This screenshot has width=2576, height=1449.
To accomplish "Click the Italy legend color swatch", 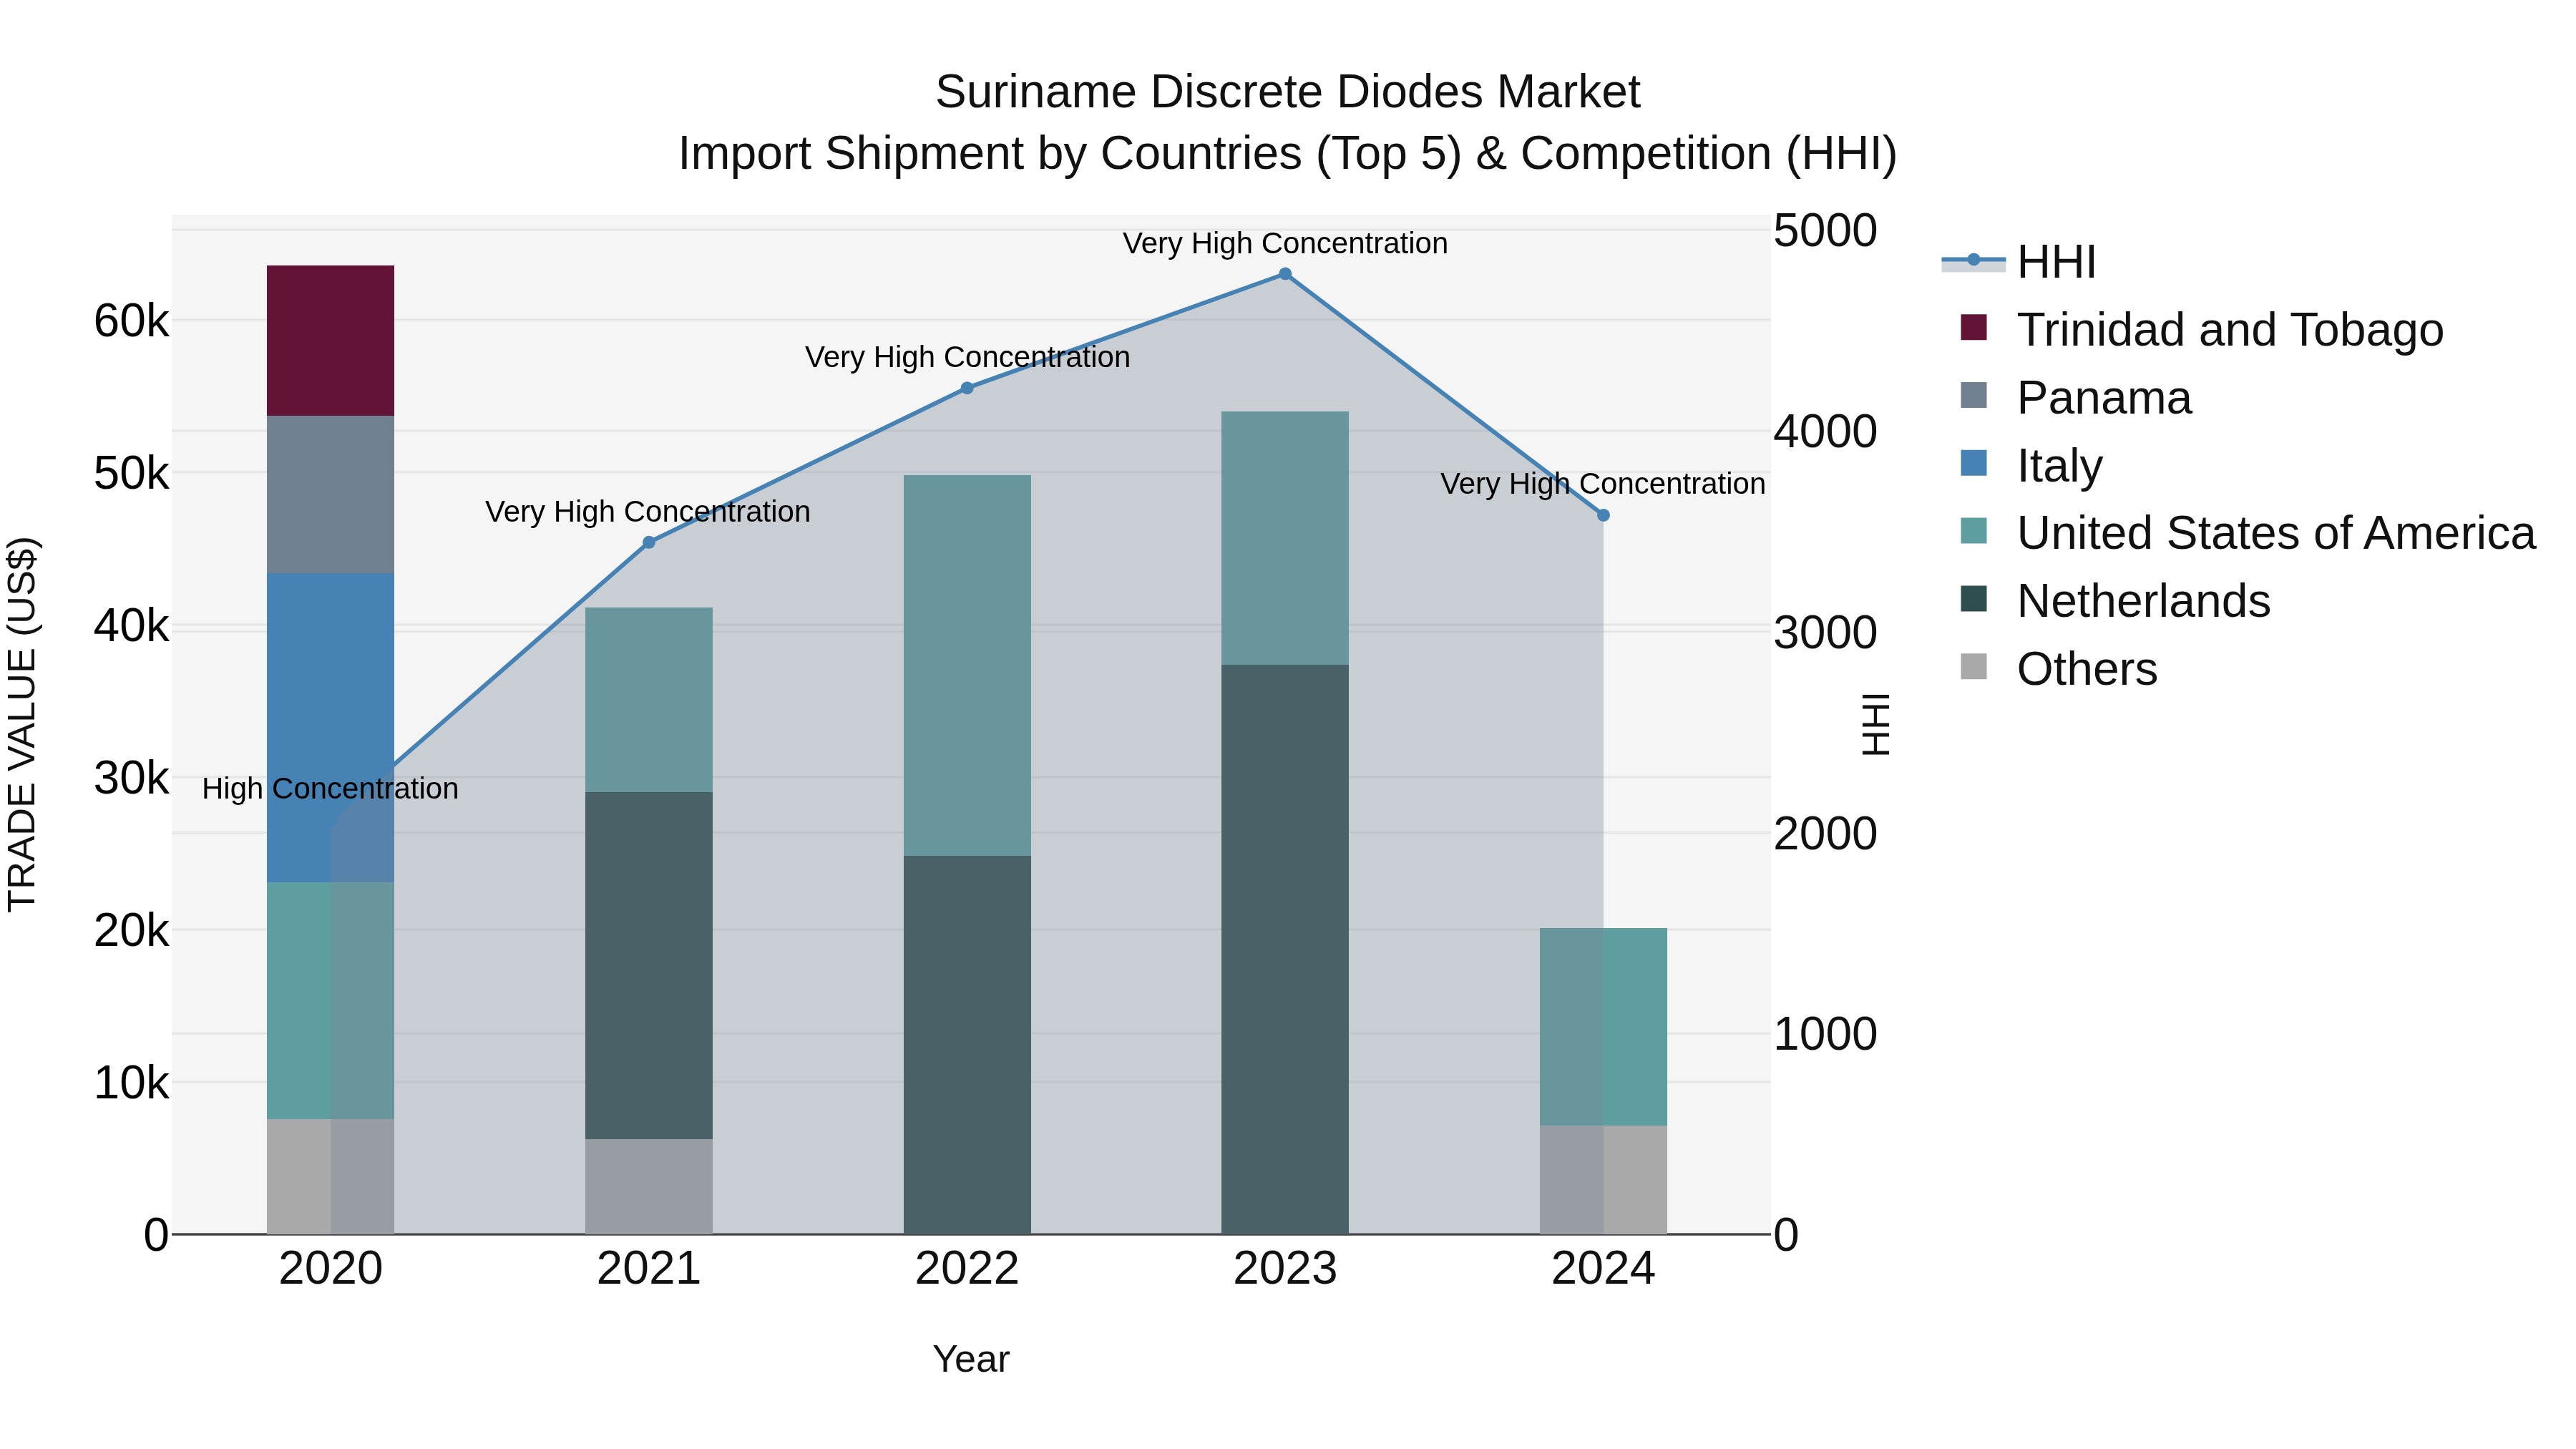I will (x=1974, y=463).
